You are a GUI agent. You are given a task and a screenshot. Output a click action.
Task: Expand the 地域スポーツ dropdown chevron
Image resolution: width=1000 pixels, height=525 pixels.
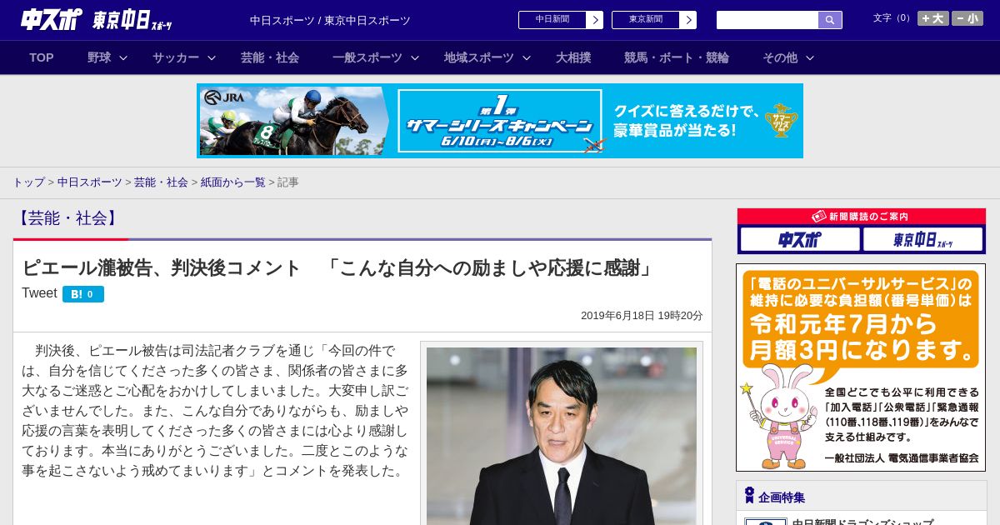click(527, 58)
